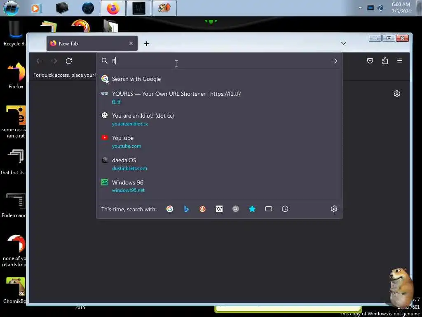Search this time with Wikipedia icon
This screenshot has width=422, height=317.
[219, 209]
